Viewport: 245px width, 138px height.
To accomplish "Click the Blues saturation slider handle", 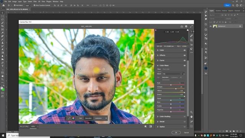I will click(x=171, y=104).
